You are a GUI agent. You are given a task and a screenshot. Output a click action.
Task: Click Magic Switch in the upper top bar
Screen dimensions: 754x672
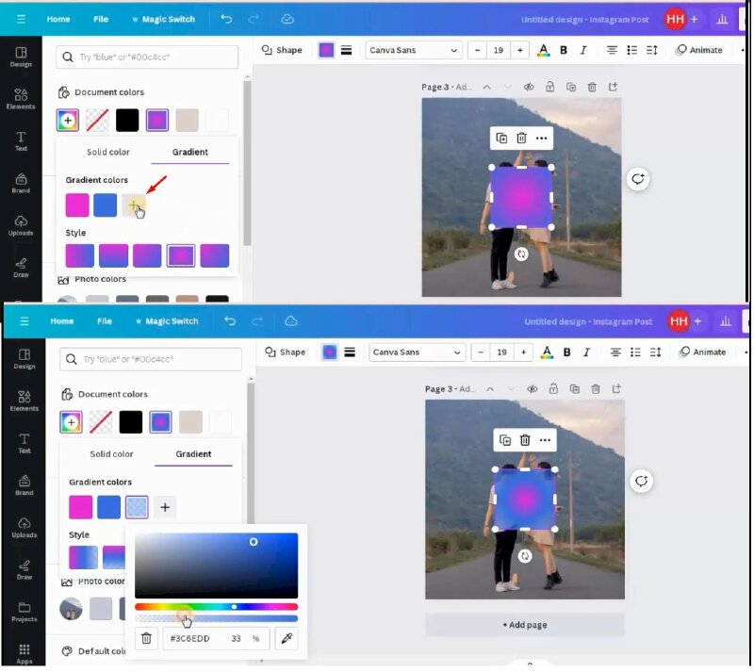click(x=163, y=19)
